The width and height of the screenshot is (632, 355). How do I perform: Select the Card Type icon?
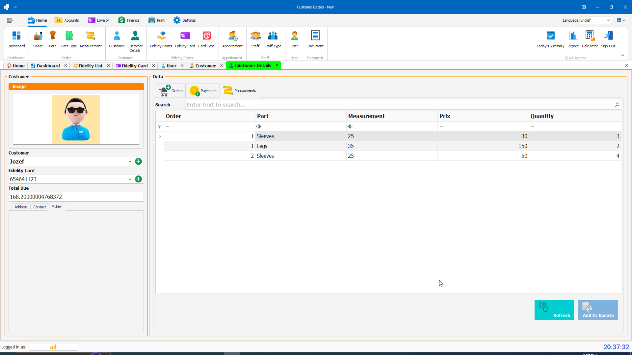point(206,39)
